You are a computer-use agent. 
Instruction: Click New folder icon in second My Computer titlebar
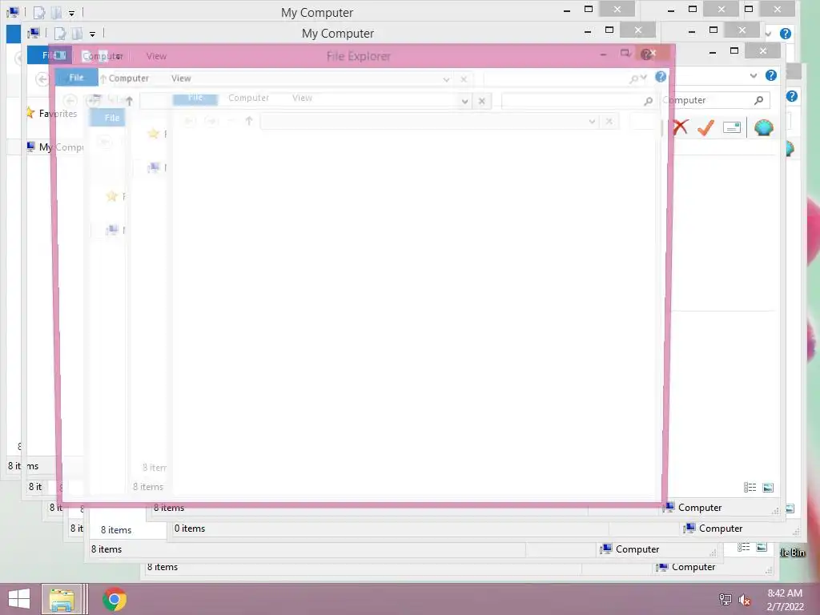tap(77, 34)
